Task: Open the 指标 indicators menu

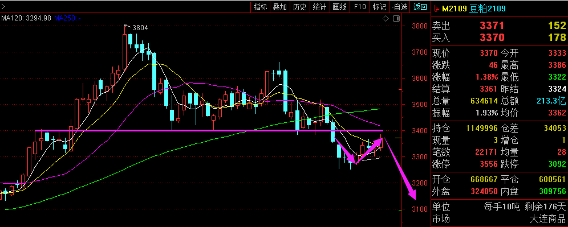Action: point(260,7)
